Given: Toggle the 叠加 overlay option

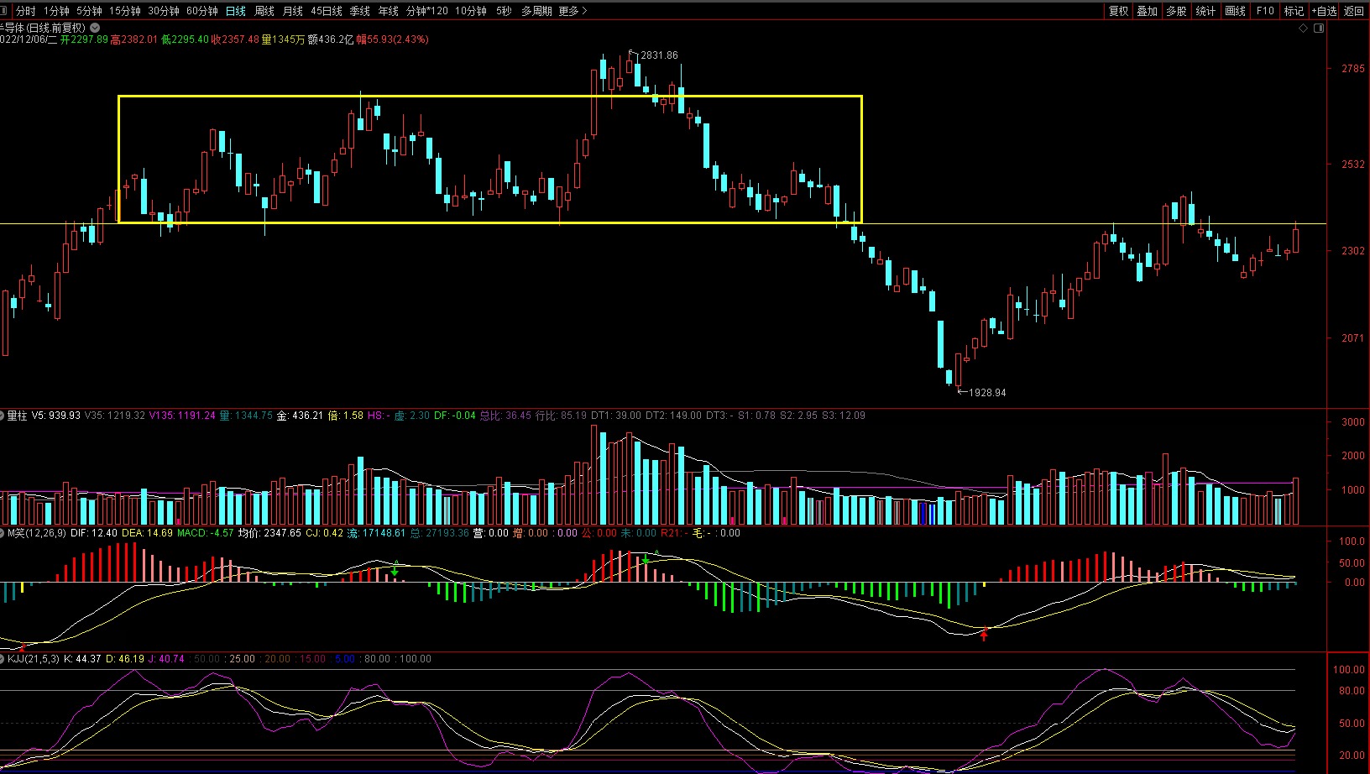Looking at the screenshot, I should (1147, 11).
